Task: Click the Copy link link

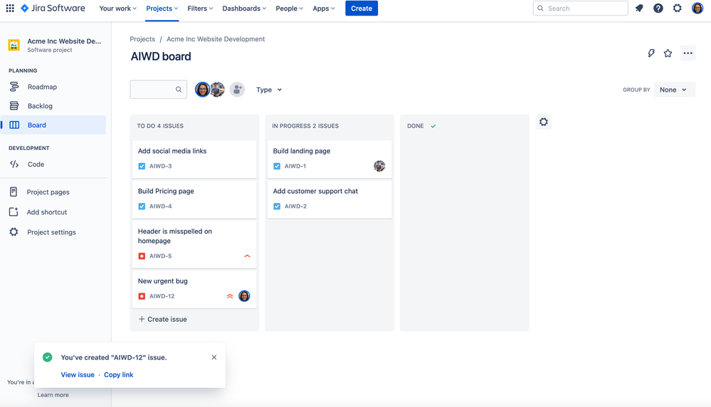Action: (118, 375)
